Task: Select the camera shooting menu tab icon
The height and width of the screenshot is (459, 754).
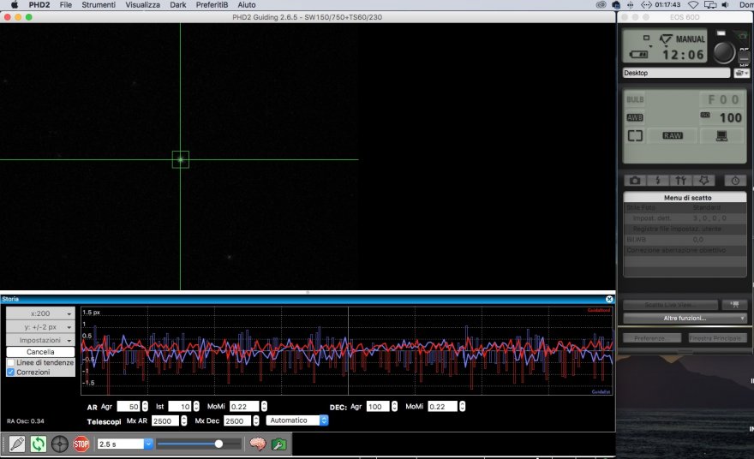Action: coord(634,181)
